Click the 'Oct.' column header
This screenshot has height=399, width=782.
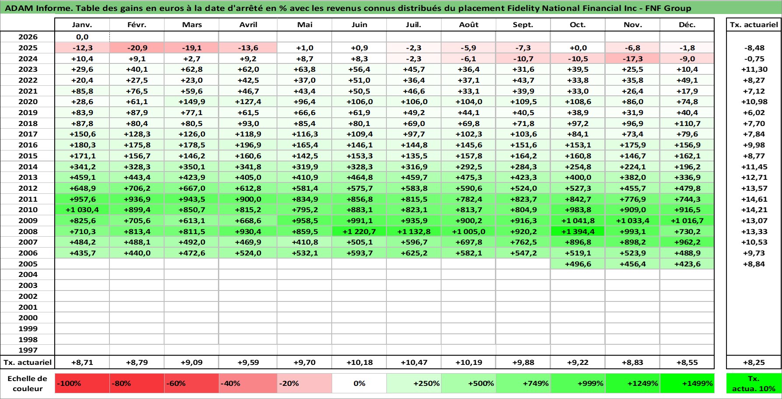(x=578, y=25)
